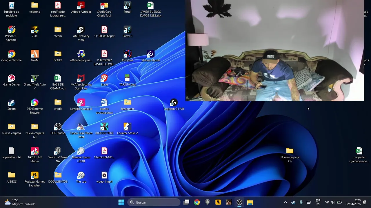Select the proyecto x(Recuperado spreadsheet
371x208 pixels.
coord(359,155)
